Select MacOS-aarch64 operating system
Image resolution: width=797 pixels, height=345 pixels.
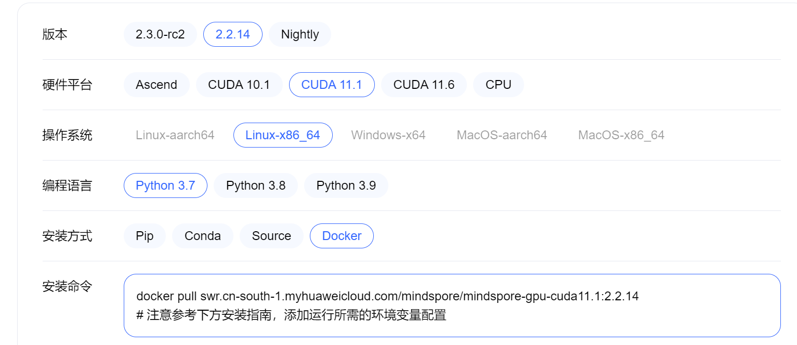pos(501,135)
